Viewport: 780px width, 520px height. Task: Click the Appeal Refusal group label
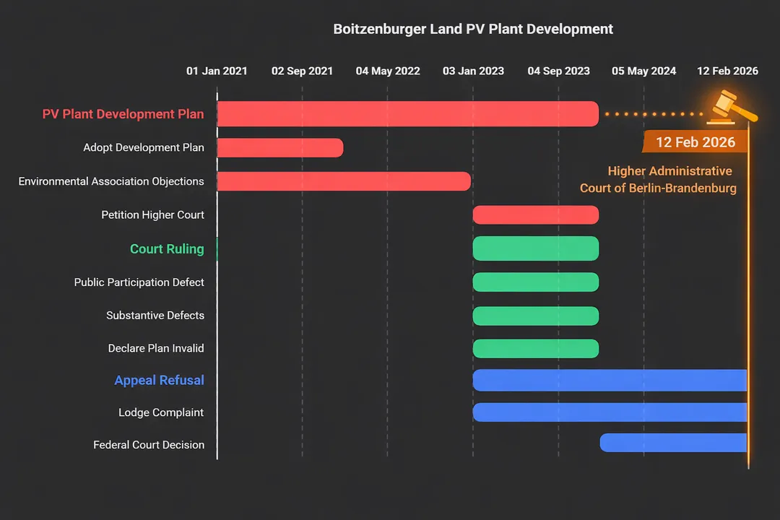point(159,381)
